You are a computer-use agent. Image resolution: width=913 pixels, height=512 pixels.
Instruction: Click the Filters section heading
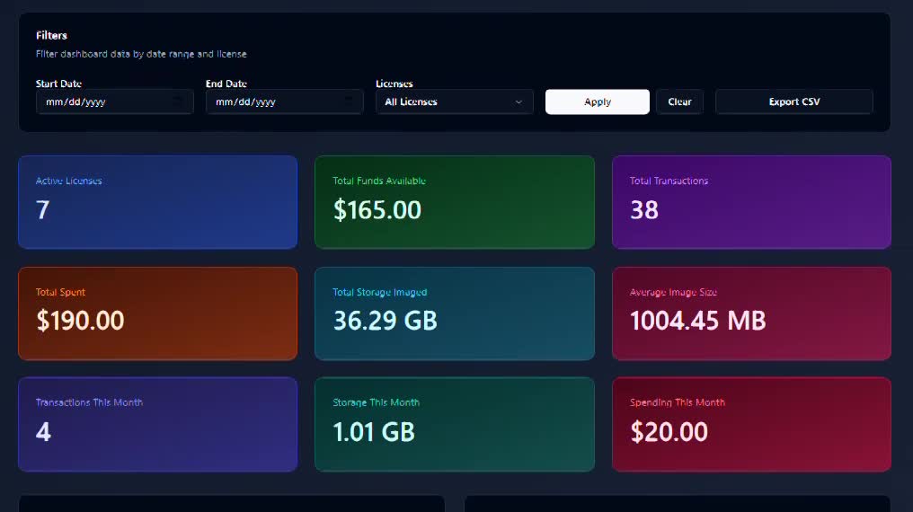[51, 36]
